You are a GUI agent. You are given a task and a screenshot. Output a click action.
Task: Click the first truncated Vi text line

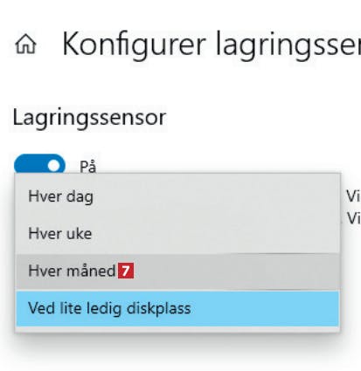(353, 196)
